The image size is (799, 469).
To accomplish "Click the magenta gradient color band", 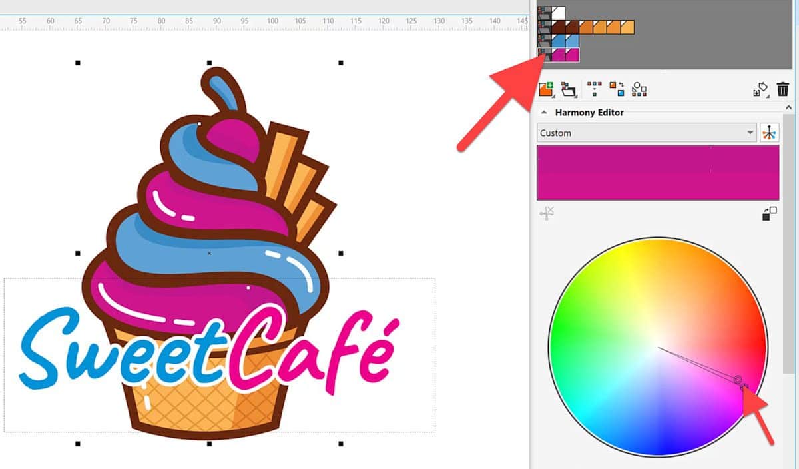I will click(x=659, y=173).
